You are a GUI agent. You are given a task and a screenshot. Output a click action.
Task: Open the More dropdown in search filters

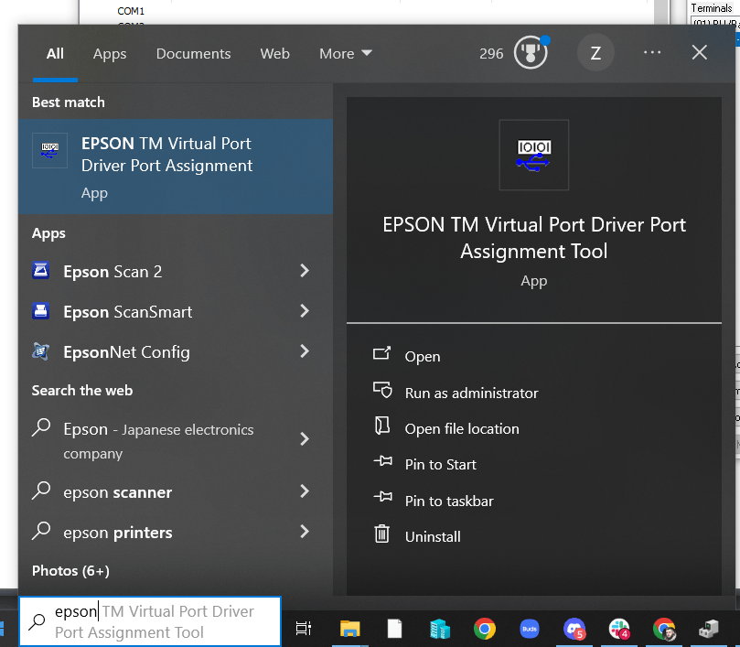pyautogui.click(x=345, y=53)
